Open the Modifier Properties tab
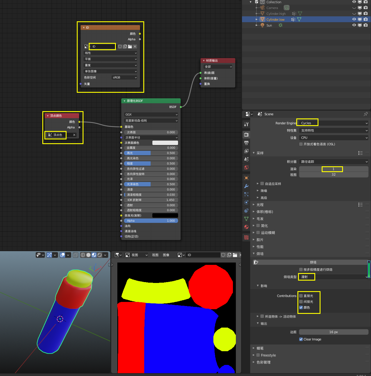Viewport: 371px width, 376px height. [246, 186]
